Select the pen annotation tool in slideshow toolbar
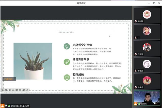 [x=9, y=90]
